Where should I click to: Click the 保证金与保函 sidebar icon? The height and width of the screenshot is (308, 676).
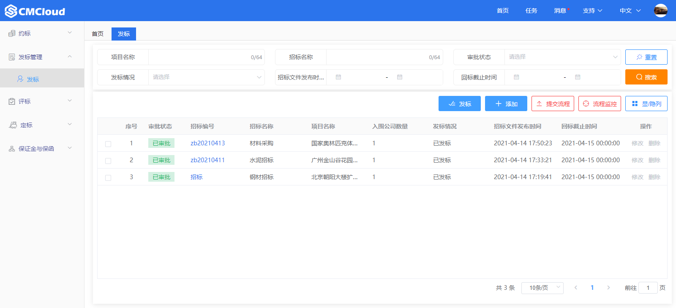coord(12,149)
